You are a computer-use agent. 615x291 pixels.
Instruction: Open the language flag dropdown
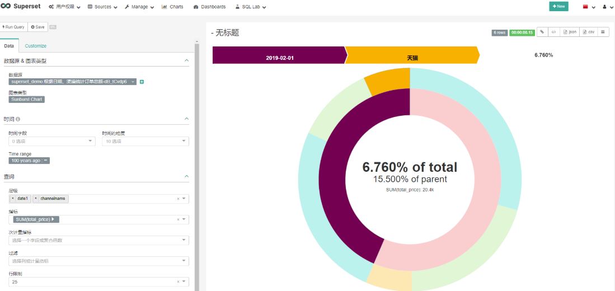589,7
